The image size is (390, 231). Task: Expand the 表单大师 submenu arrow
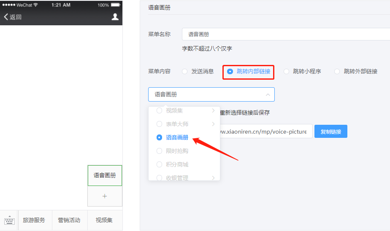(x=213, y=124)
